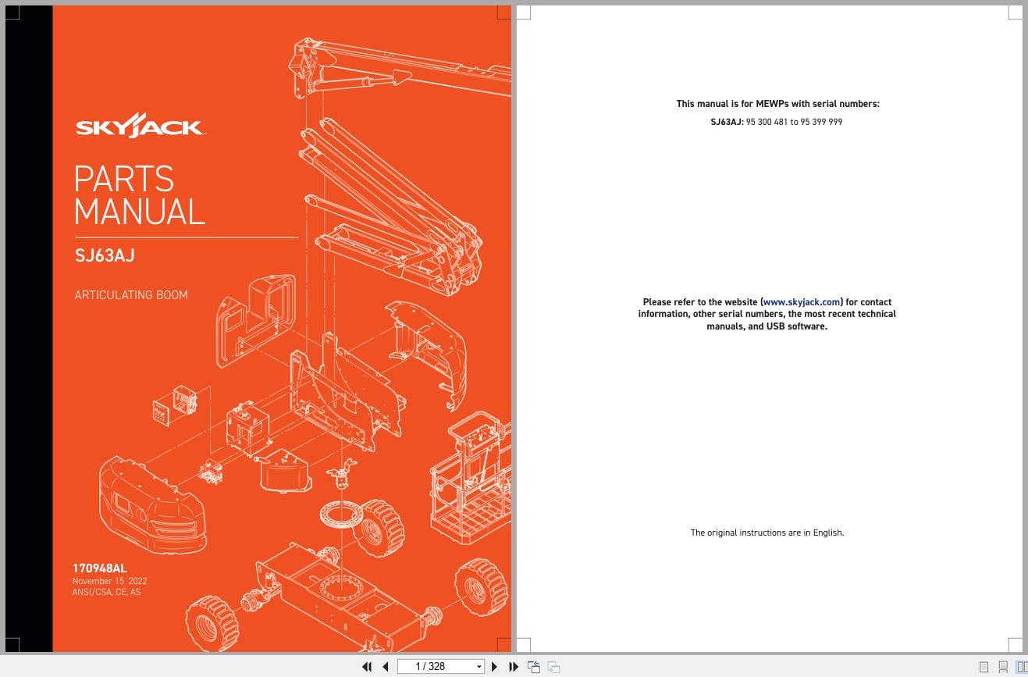The height and width of the screenshot is (677, 1028).
Task: Select the original instructions notice text
Action: tap(767, 533)
